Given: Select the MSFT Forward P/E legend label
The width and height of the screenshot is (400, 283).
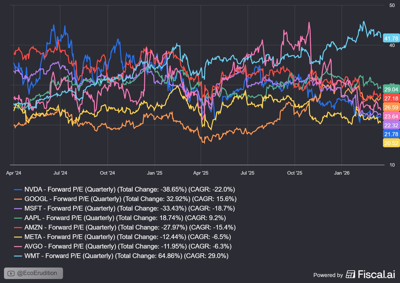Looking at the screenshot, I should tap(130, 208).
